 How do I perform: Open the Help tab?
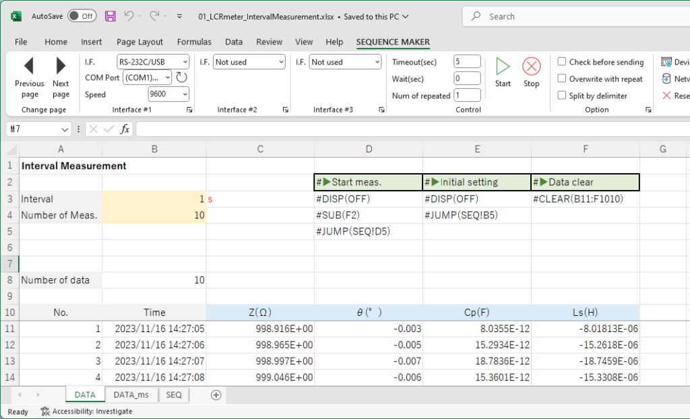pos(334,42)
